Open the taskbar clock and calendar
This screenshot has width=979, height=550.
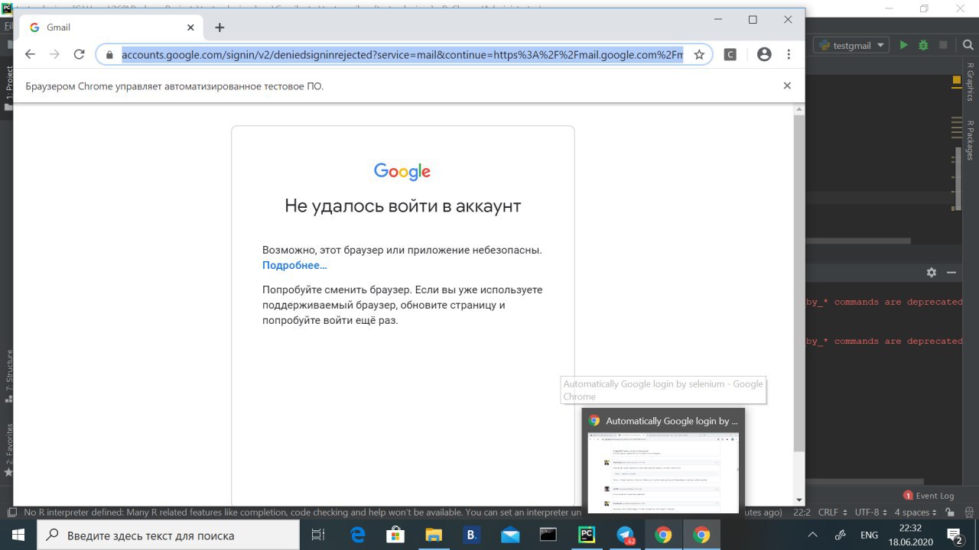click(909, 535)
